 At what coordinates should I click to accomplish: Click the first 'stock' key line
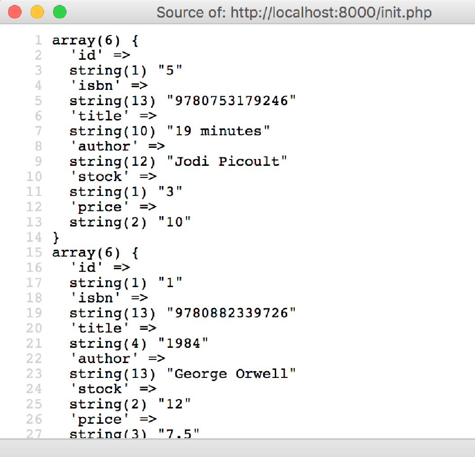point(113,177)
